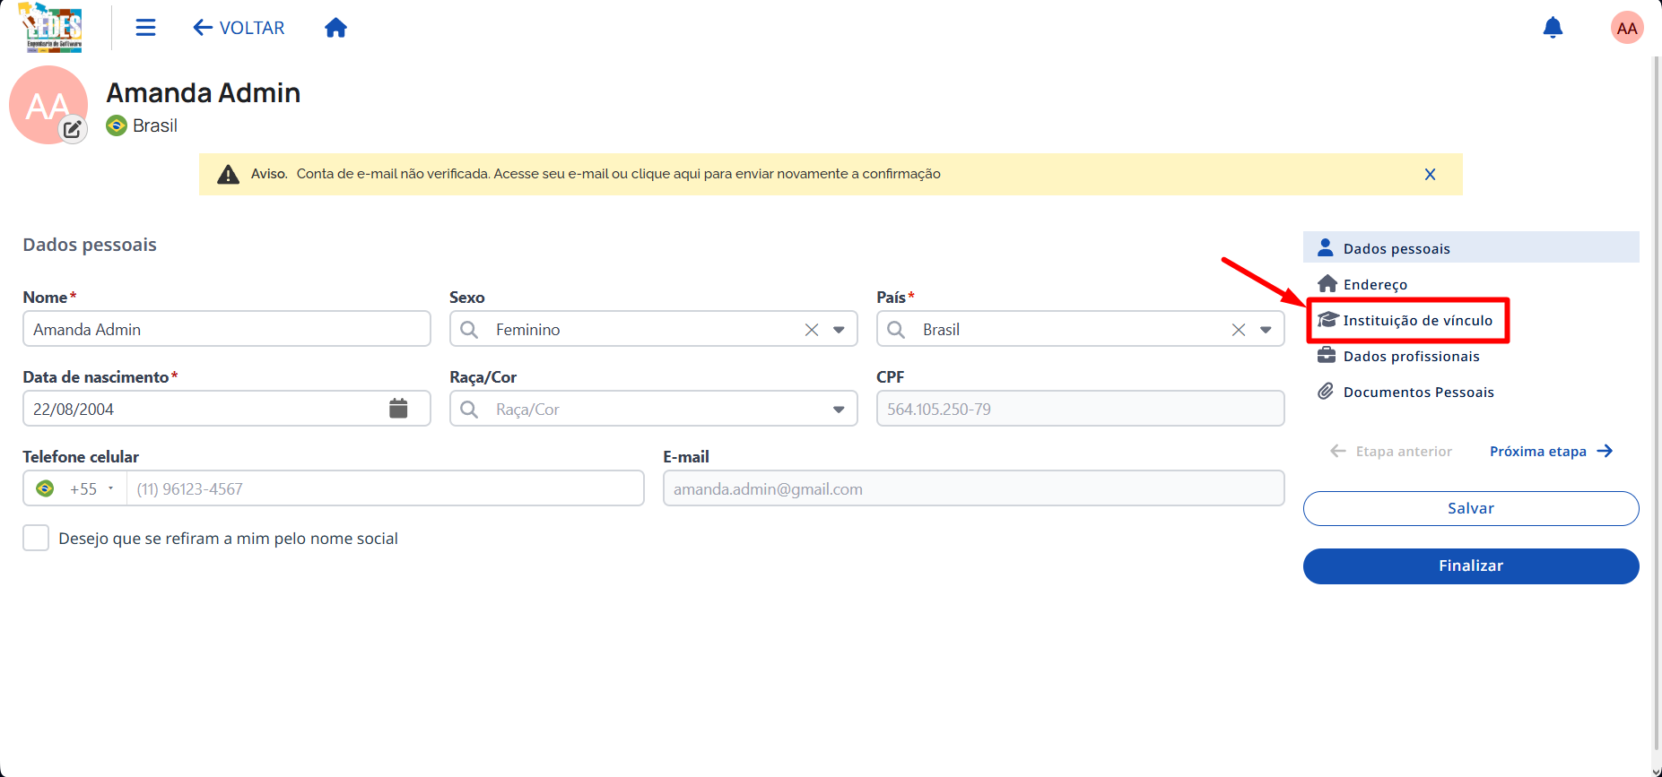
Task: Enable social name preference checkbox
Action: pyautogui.click(x=36, y=538)
